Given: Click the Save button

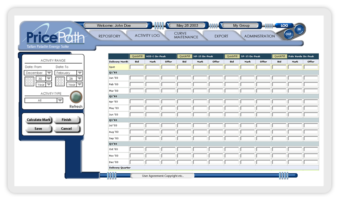Looking at the screenshot, I should (38, 129).
